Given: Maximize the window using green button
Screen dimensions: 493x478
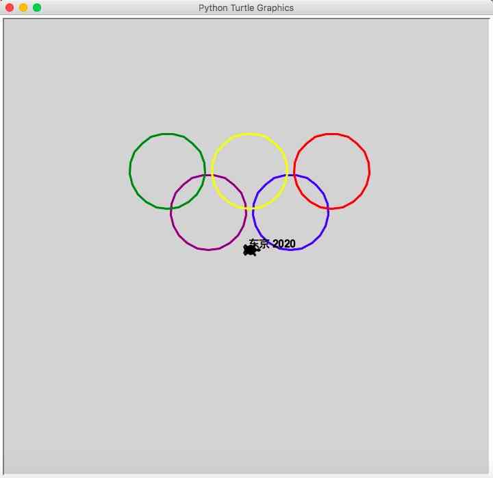Looking at the screenshot, I should [x=37, y=8].
